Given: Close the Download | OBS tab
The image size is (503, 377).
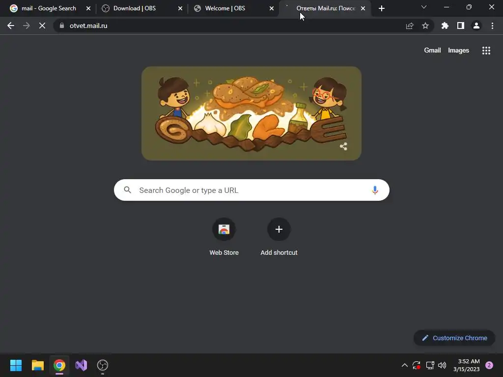Looking at the screenshot, I should (180, 9).
